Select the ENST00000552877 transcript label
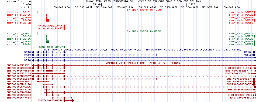This screenshot has height=102, width=256. 238,71
